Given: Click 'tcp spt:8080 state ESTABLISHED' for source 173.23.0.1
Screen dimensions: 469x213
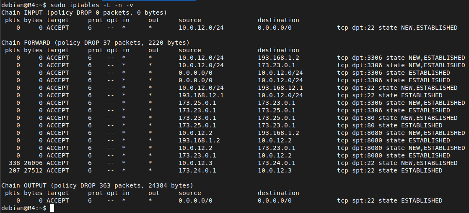Looking at the screenshot, I should coord(393,155).
